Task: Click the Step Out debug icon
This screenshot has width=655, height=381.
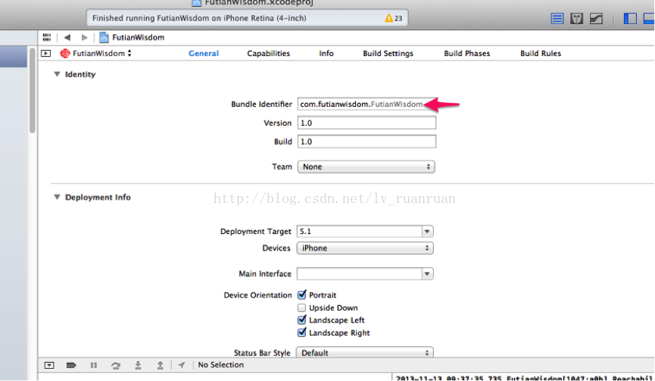Action: tap(160, 366)
